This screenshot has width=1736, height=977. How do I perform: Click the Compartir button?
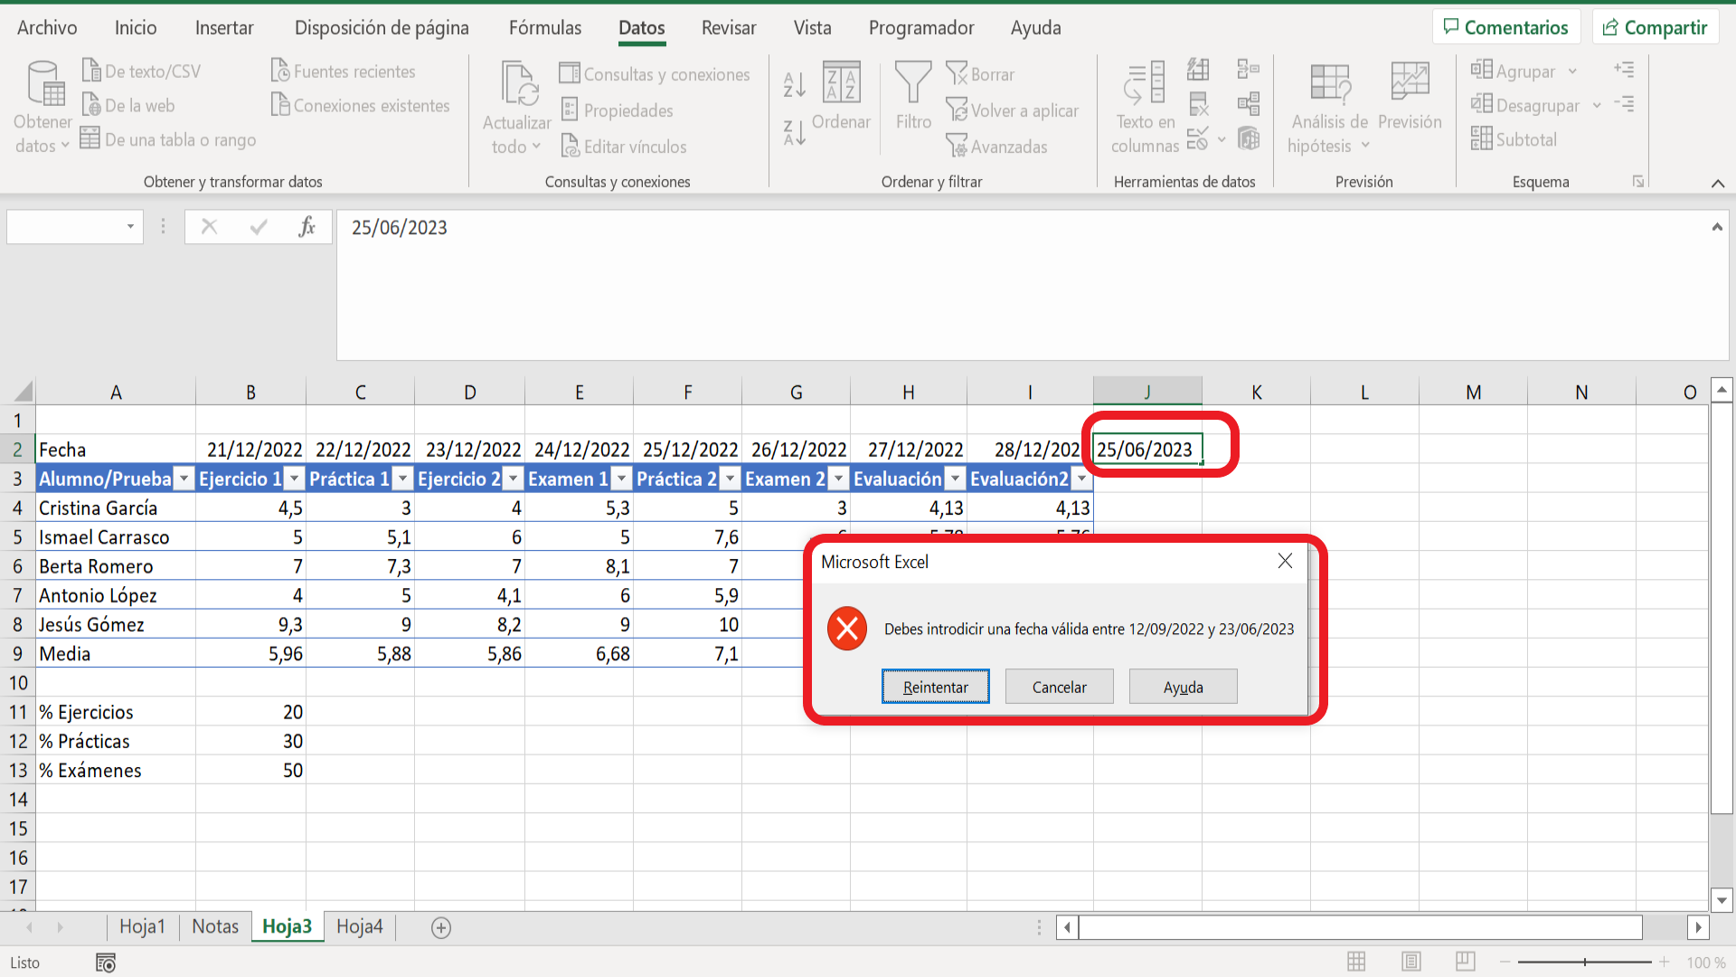point(1655,27)
